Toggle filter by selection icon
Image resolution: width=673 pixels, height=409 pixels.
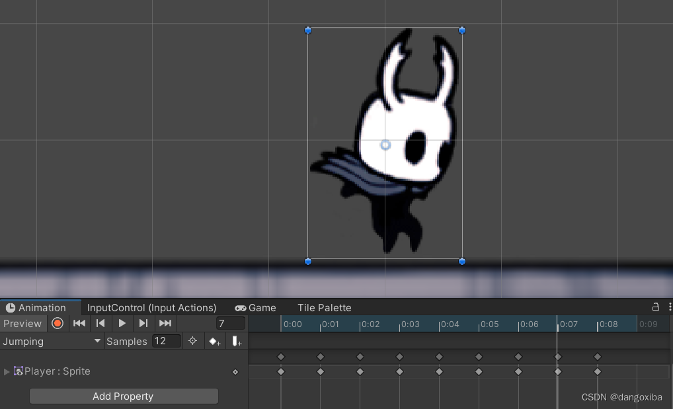(193, 341)
